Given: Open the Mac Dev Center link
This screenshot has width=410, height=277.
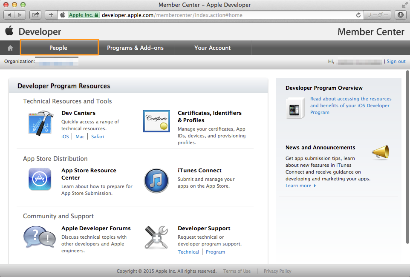Looking at the screenshot, I should 80,137.
